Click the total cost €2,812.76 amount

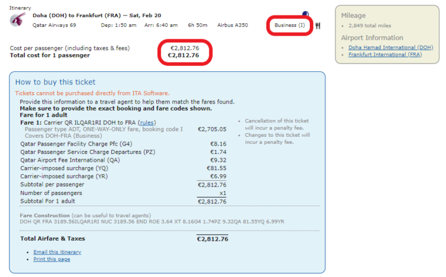click(184, 55)
